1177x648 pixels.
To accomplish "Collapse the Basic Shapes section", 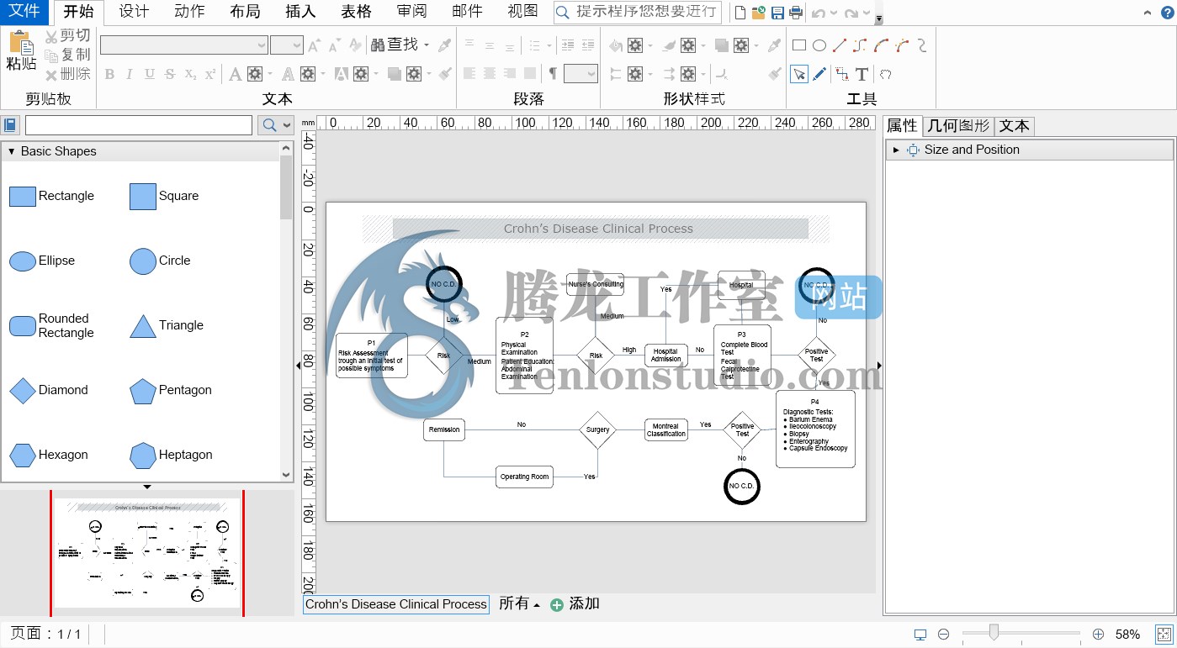I will pos(12,152).
